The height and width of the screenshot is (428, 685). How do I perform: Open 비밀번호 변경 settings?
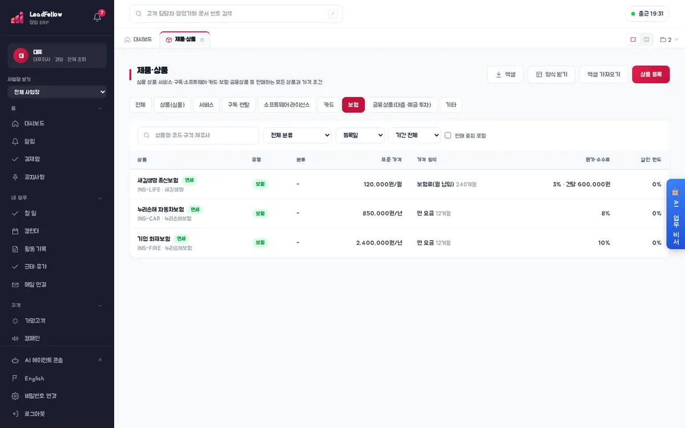point(57,396)
